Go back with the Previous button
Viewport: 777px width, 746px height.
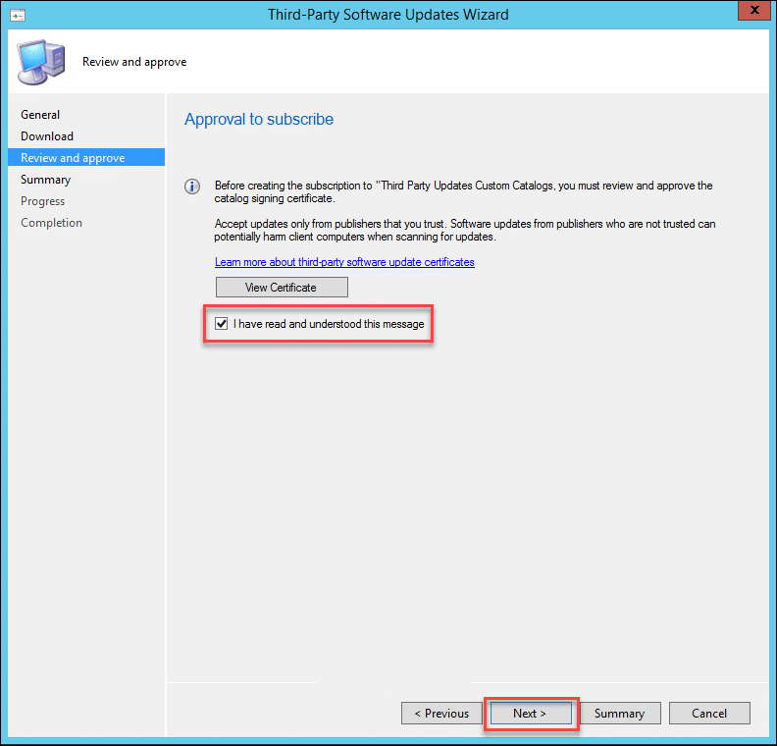pyautogui.click(x=441, y=714)
